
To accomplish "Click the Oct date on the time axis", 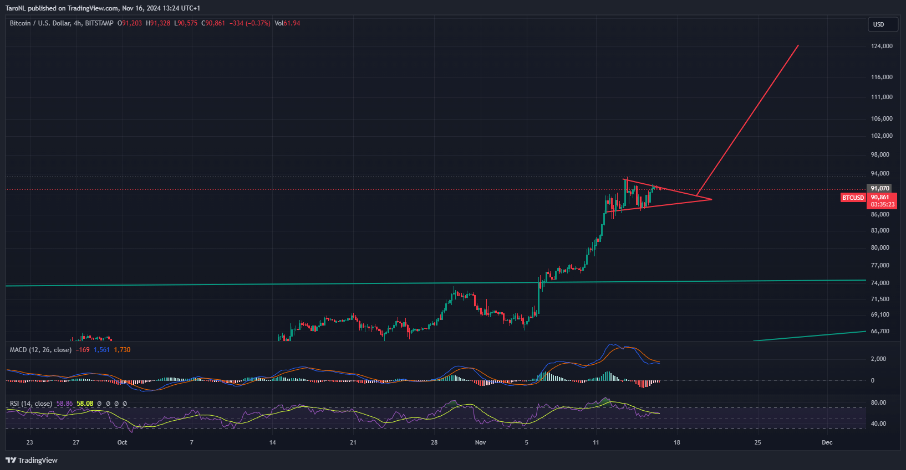I will coord(122,442).
